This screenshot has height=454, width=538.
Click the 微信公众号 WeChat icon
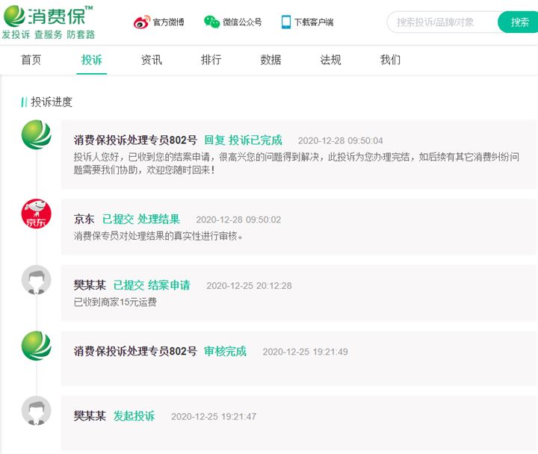pos(211,22)
